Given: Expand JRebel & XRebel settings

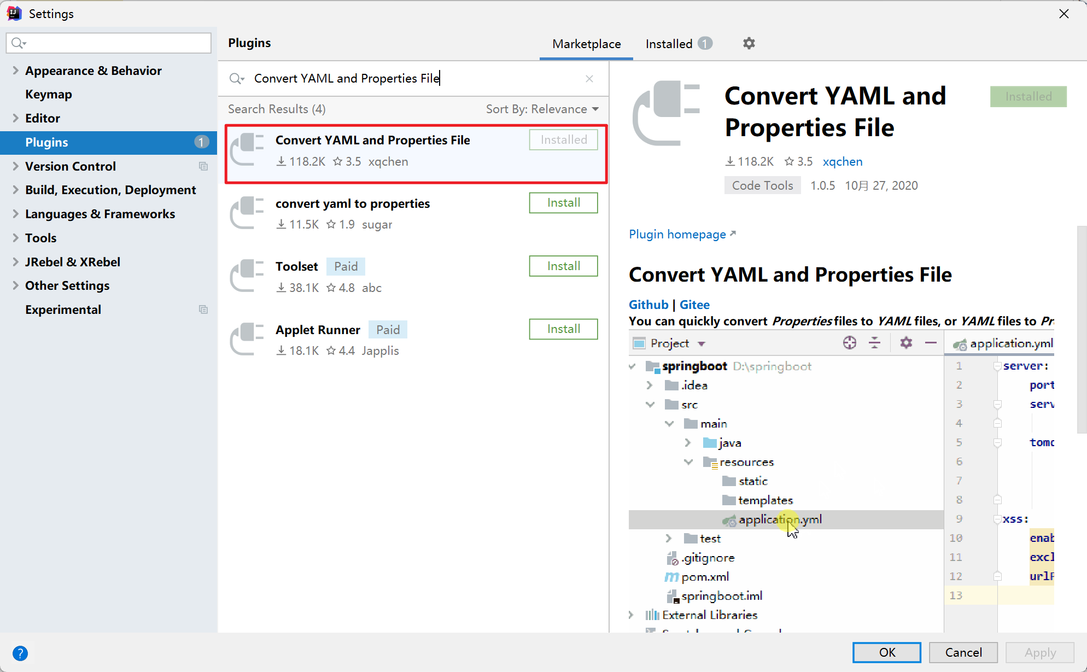Looking at the screenshot, I should tap(15, 262).
